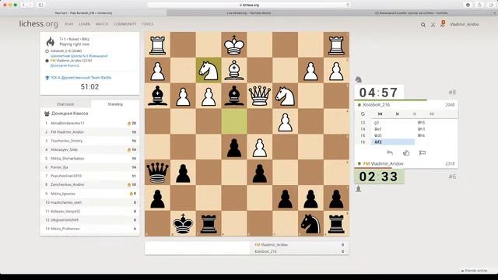Select the white king on the board
The width and height of the screenshot is (498, 280).
tap(234, 45)
